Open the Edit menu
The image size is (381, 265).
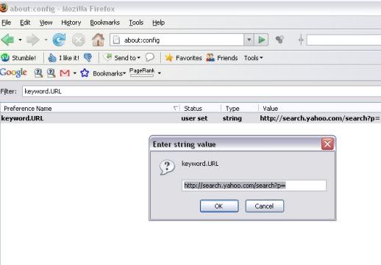pos(25,23)
